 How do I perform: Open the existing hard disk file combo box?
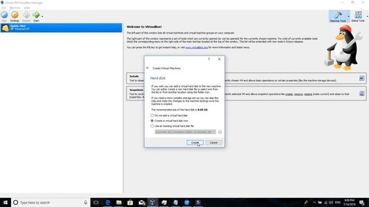(185, 132)
